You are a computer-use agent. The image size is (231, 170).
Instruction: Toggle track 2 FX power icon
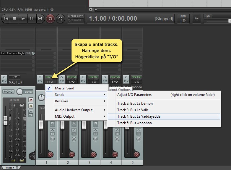61,77
